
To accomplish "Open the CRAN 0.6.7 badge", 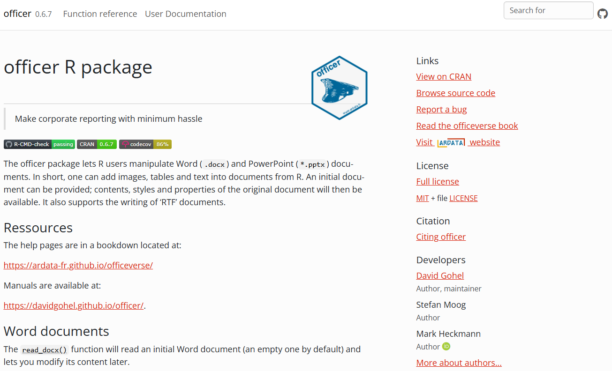I will point(97,144).
